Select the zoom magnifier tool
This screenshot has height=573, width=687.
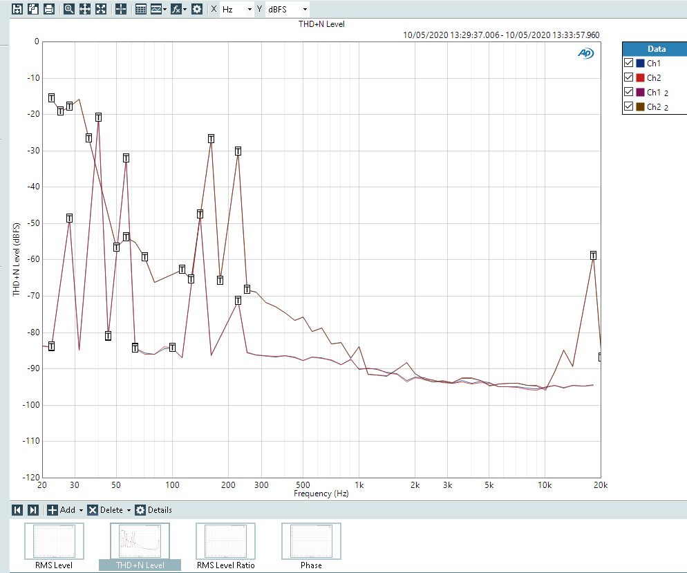pos(69,9)
